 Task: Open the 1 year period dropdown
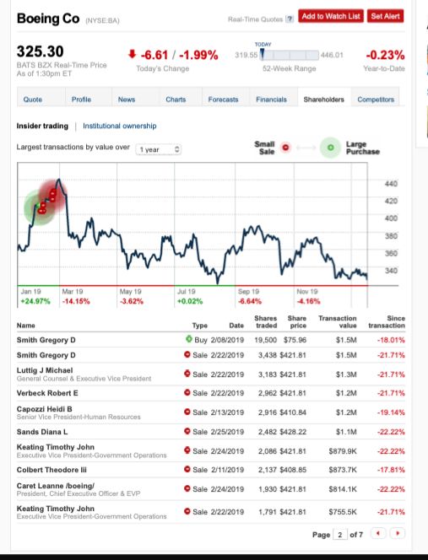(159, 149)
